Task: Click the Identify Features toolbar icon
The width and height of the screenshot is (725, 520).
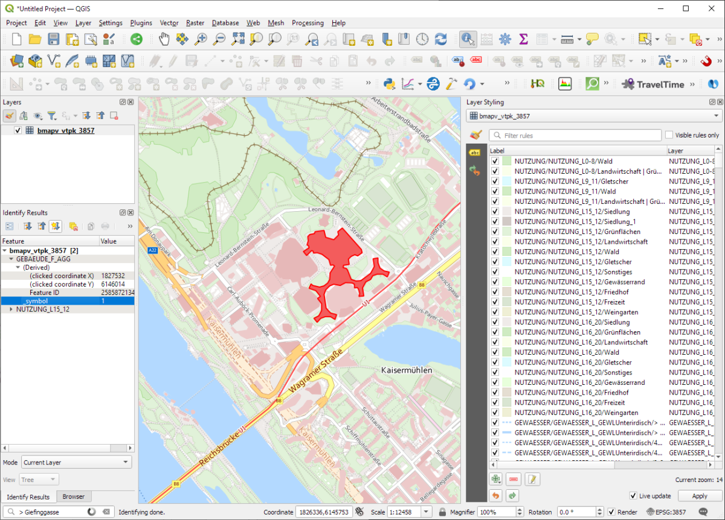Action: click(467, 39)
